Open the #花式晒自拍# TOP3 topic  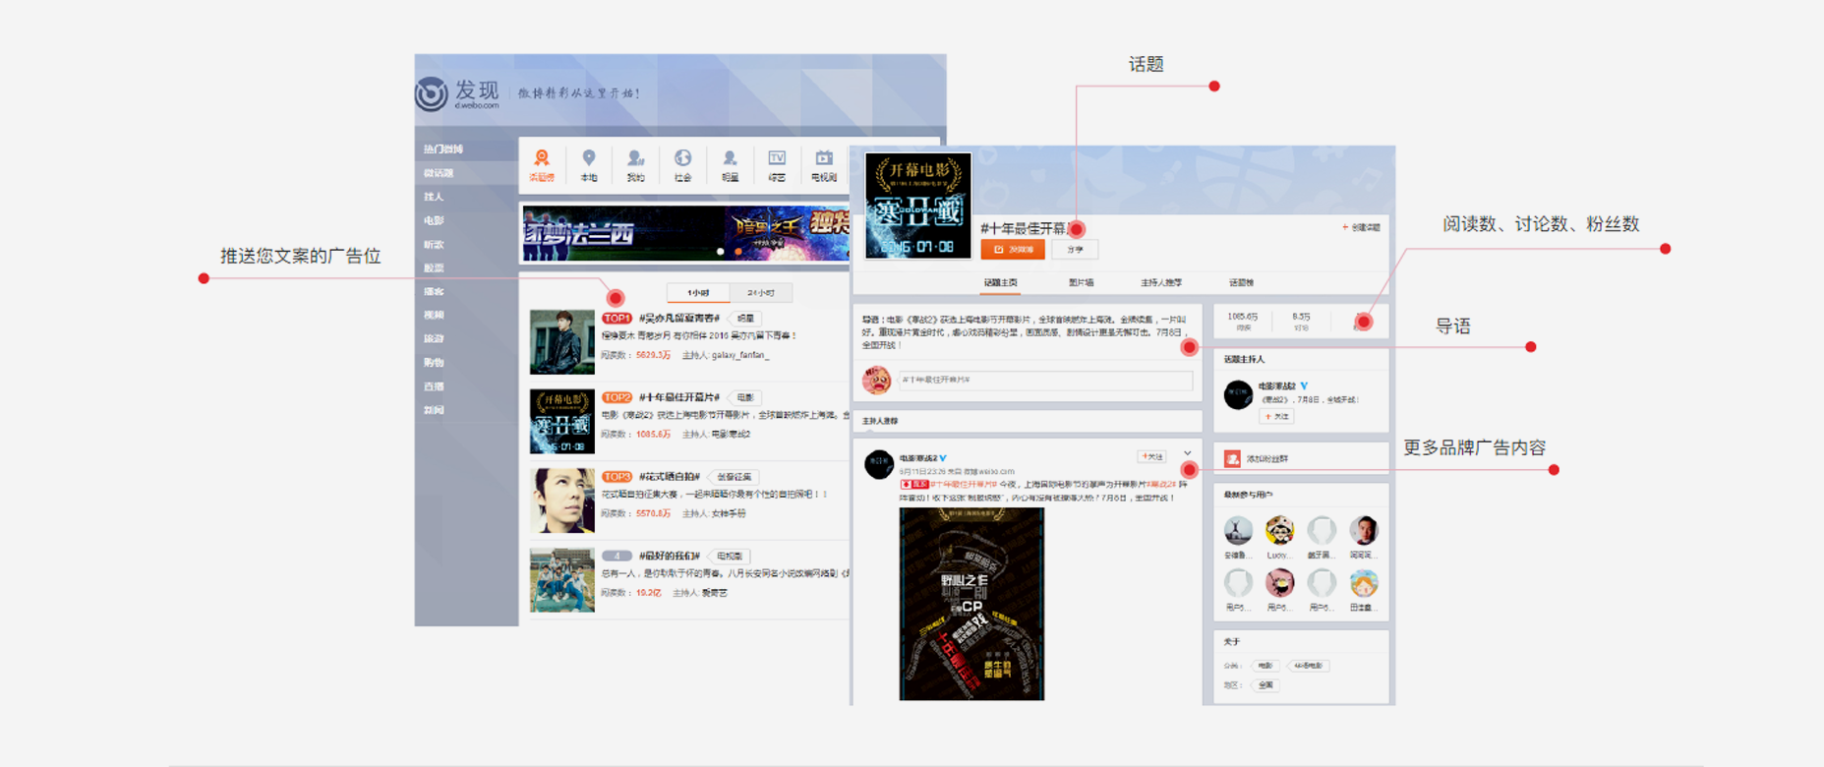669,477
